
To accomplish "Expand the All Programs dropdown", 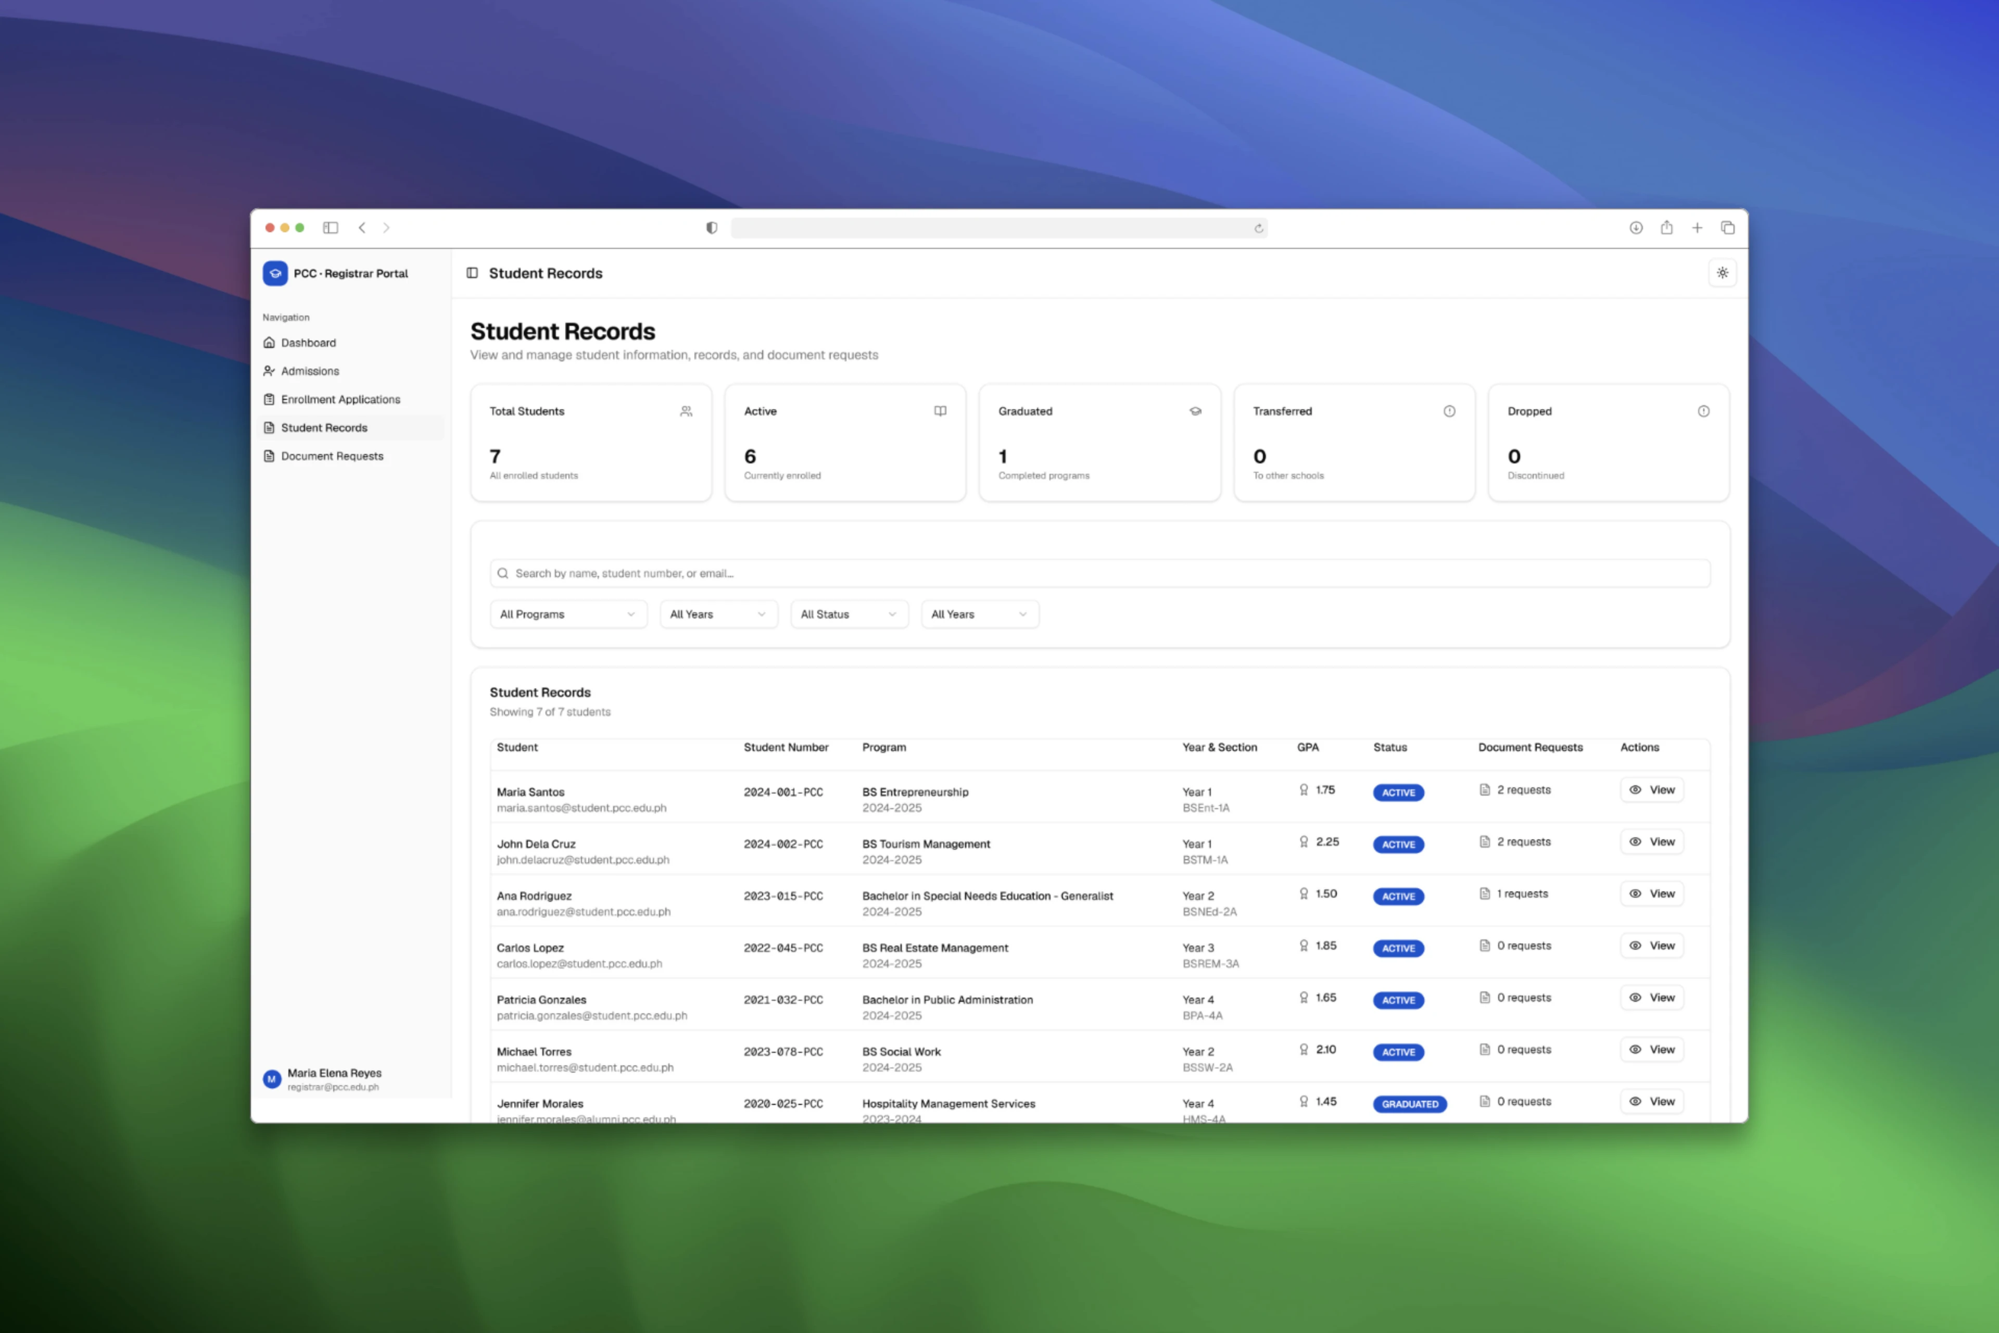I will point(568,614).
